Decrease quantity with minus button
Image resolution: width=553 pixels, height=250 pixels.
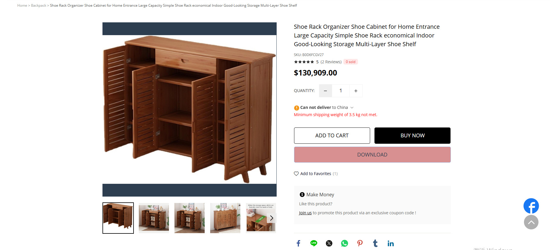[x=325, y=91]
